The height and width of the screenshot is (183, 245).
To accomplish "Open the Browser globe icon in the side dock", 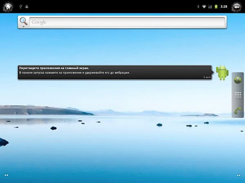I will pos(238,80).
